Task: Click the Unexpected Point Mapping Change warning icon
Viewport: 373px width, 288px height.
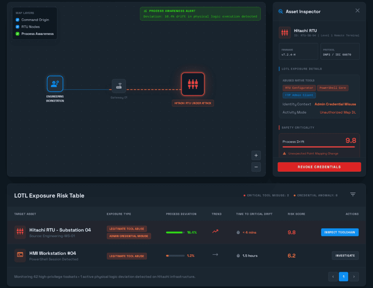Action: point(284,154)
